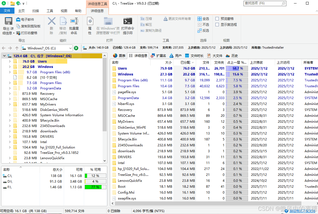The height and width of the screenshot is (214, 318).
Task: Go forward with the right arrow
Action: tap(10, 48)
